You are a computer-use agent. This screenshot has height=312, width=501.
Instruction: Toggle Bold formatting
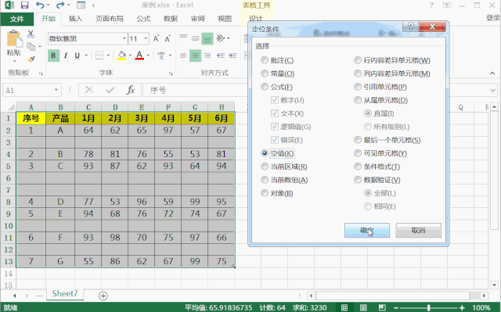click(53, 56)
